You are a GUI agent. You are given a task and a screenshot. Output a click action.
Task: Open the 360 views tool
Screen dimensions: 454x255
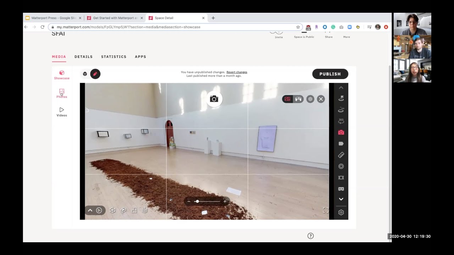[341, 121]
